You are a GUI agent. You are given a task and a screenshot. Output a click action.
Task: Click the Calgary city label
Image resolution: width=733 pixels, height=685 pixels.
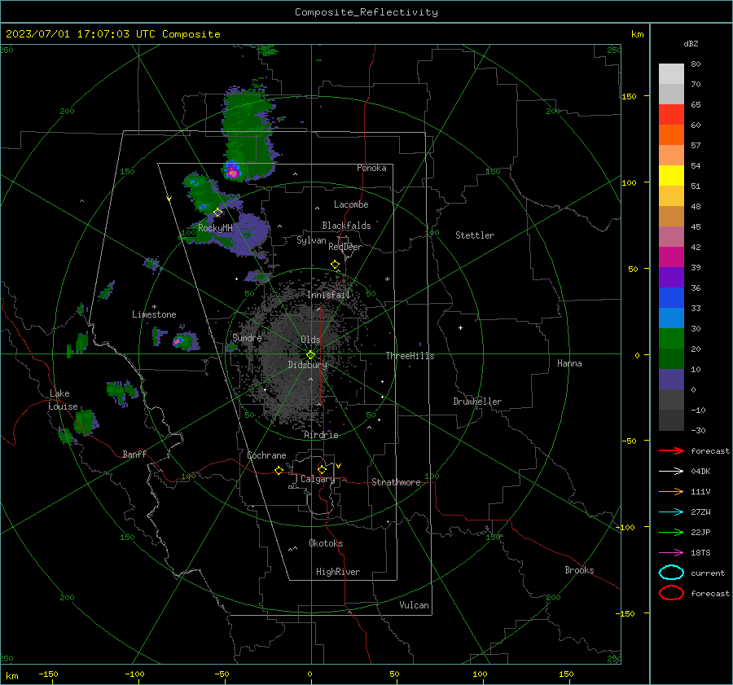[318, 479]
